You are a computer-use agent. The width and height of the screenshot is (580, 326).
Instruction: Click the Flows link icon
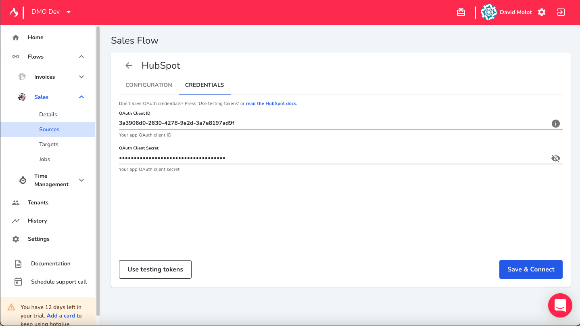[16, 57]
